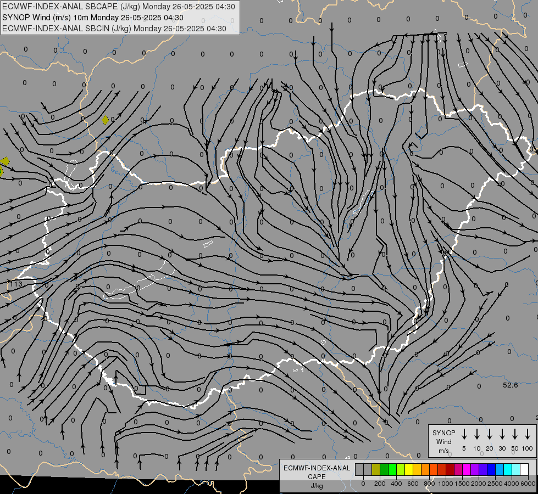Image resolution: width=538 pixels, height=494 pixels.
Task: Click the wind arrow above the 5 label
Action: (x=464, y=434)
